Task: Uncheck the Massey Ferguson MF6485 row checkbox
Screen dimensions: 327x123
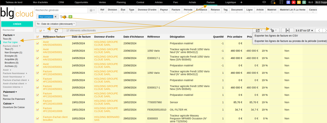Action: click(x=37, y=118)
